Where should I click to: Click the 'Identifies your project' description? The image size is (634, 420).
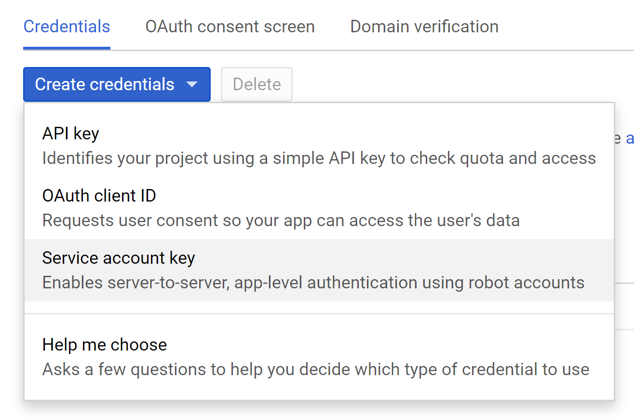[319, 158]
